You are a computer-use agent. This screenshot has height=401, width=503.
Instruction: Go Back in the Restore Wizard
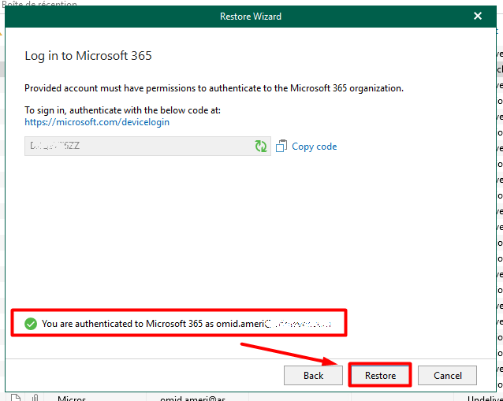pyautogui.click(x=313, y=375)
